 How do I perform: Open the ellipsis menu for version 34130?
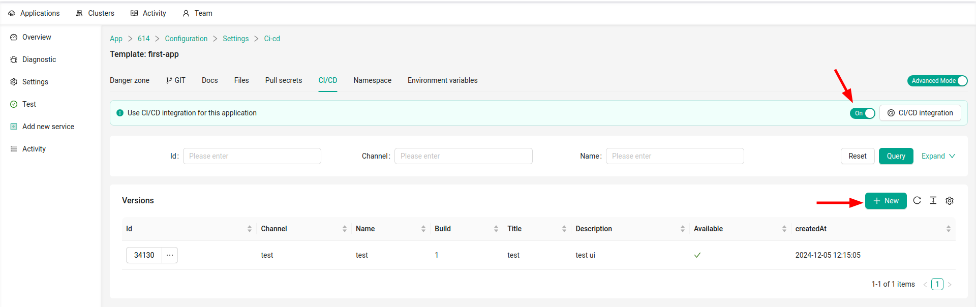point(170,255)
